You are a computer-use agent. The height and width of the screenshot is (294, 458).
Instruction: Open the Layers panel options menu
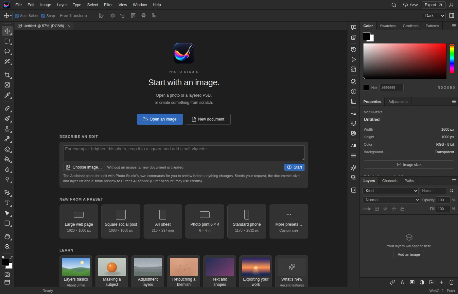454,181
